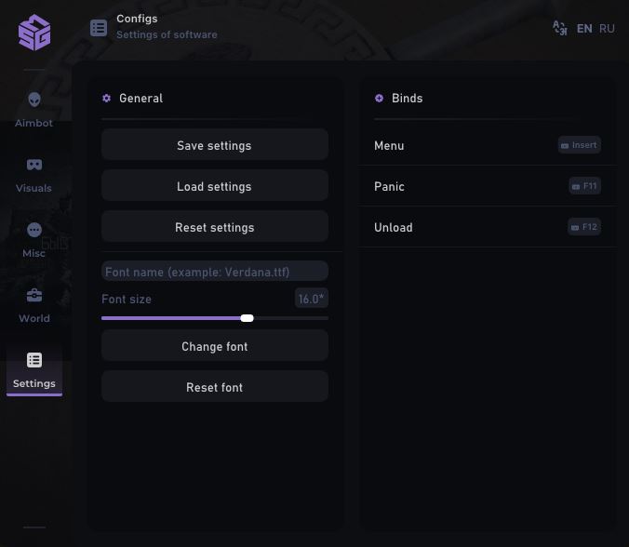Click the Font size slider handle

[x=248, y=318]
